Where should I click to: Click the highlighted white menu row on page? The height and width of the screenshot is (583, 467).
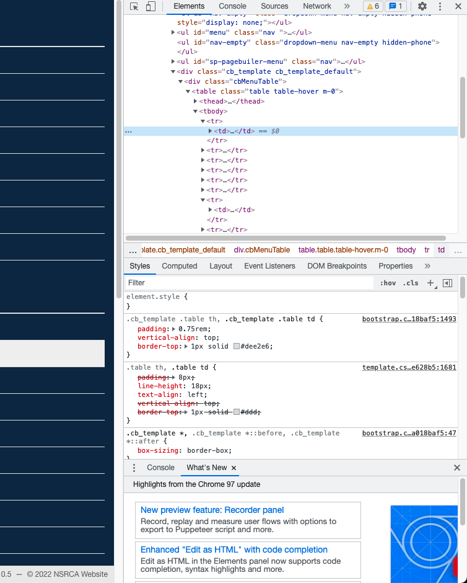point(53,354)
